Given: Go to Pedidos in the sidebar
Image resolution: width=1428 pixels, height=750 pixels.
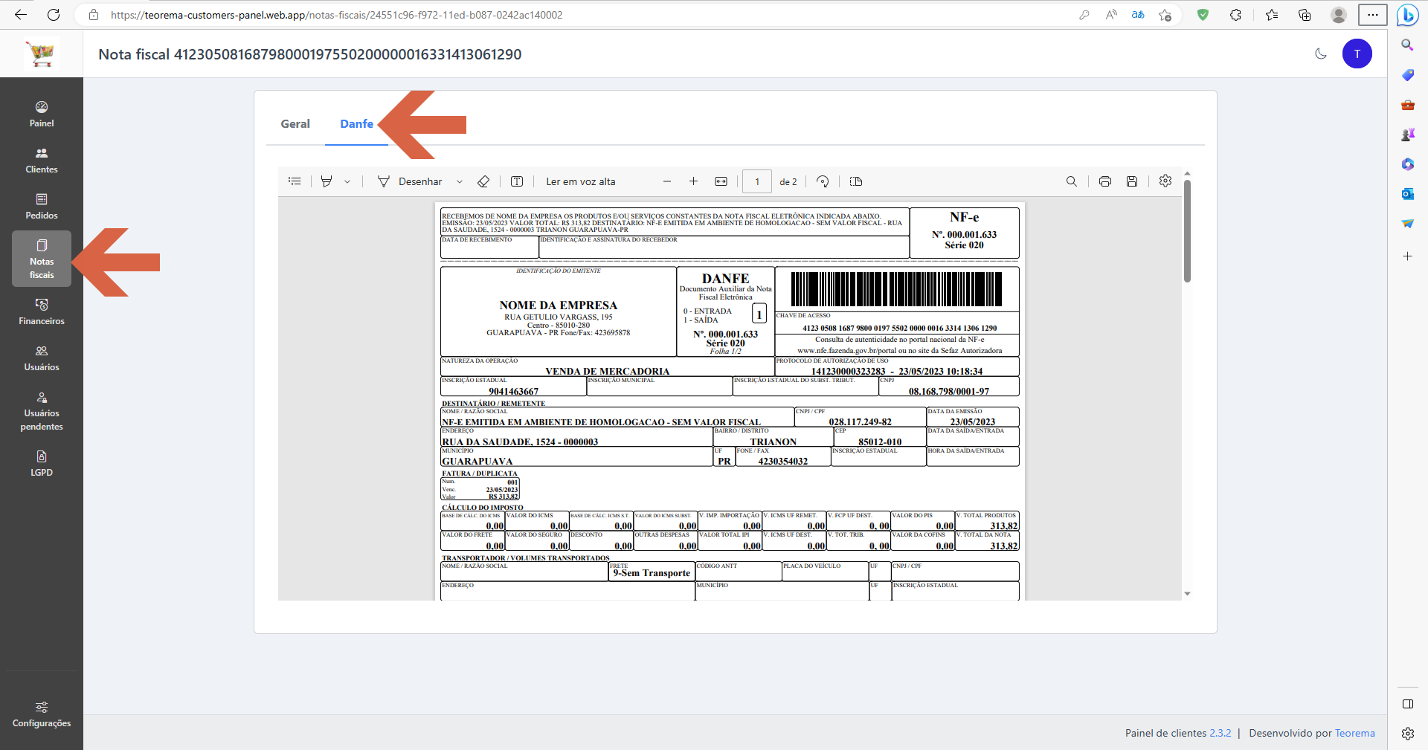Looking at the screenshot, I should click(x=42, y=207).
